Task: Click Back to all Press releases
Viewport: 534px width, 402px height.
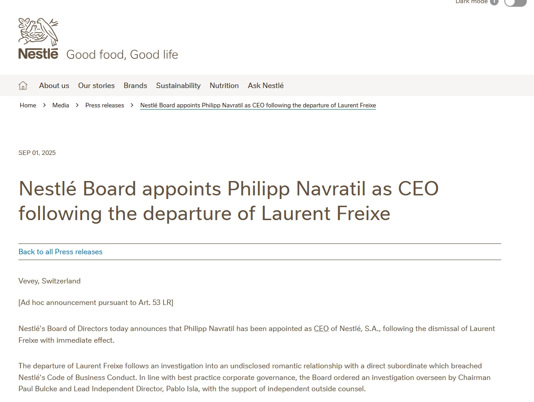Action: tap(60, 252)
